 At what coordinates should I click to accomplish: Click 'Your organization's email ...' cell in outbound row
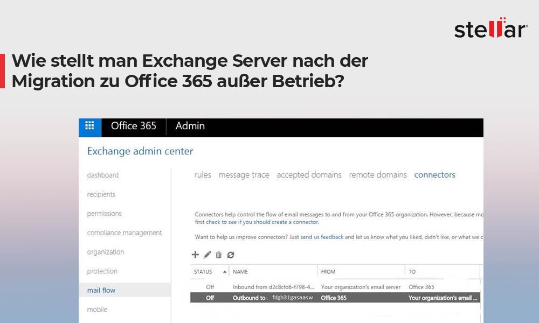(x=443, y=298)
